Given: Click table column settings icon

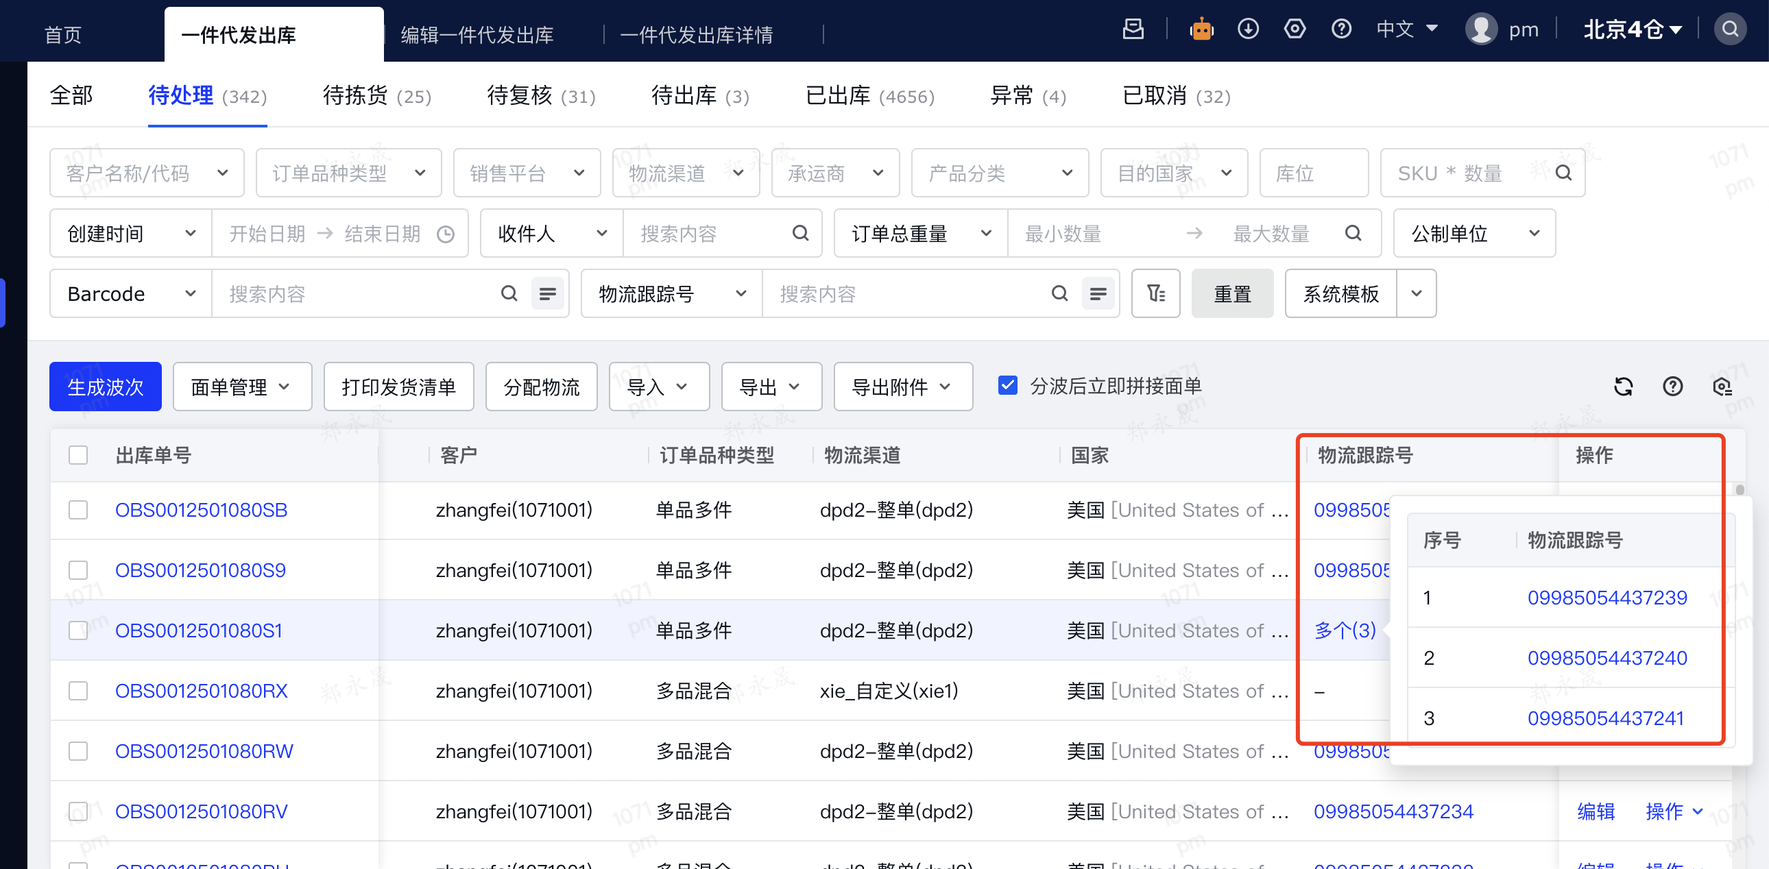Looking at the screenshot, I should [1722, 387].
